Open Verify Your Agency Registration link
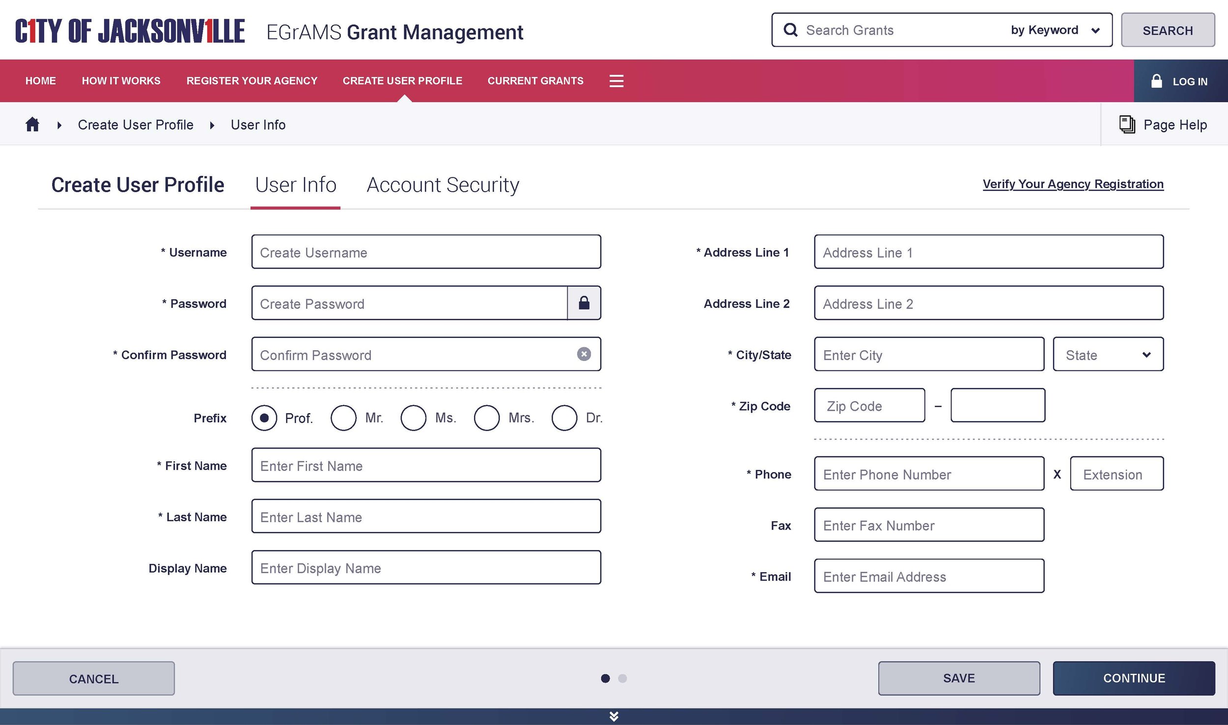The height and width of the screenshot is (725, 1228). 1073,184
